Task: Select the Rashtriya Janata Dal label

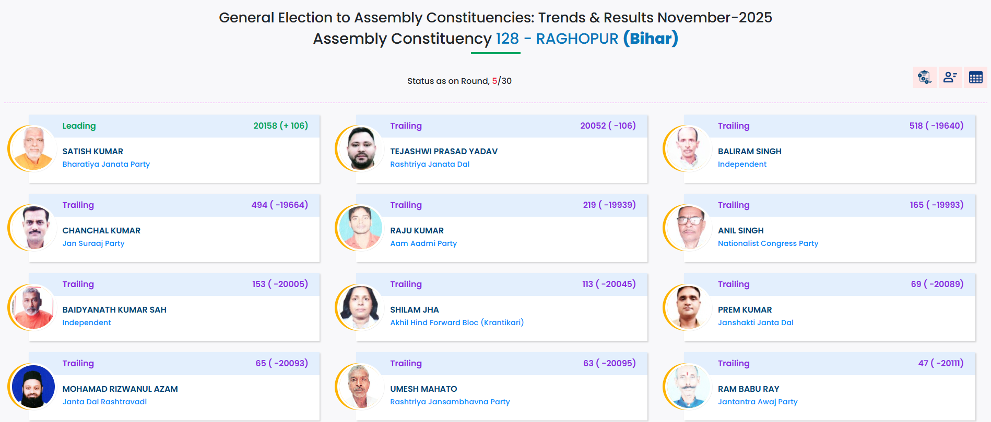Action: coord(430,164)
